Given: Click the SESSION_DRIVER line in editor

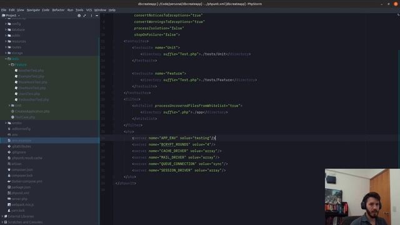Looking at the screenshot, I should [x=179, y=171].
